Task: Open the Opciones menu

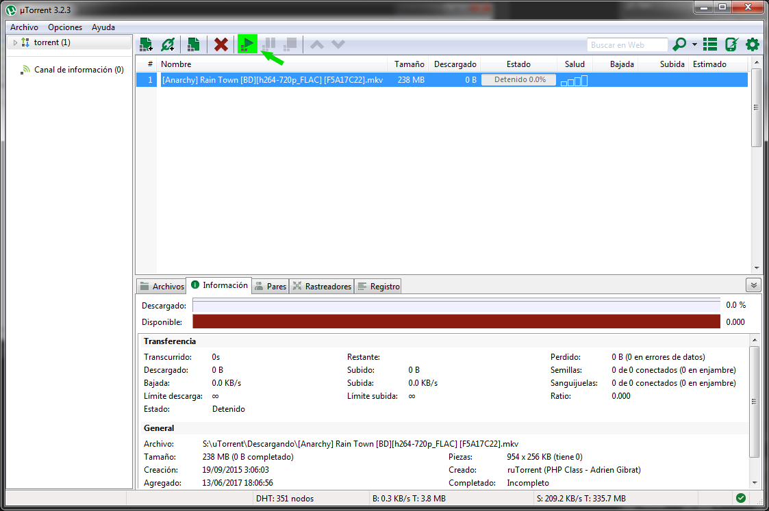Action: pyautogui.click(x=65, y=27)
